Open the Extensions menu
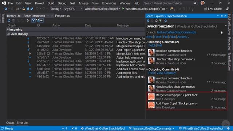Image resolution: width=233 pixels, height=131 pixels. click(109, 3)
